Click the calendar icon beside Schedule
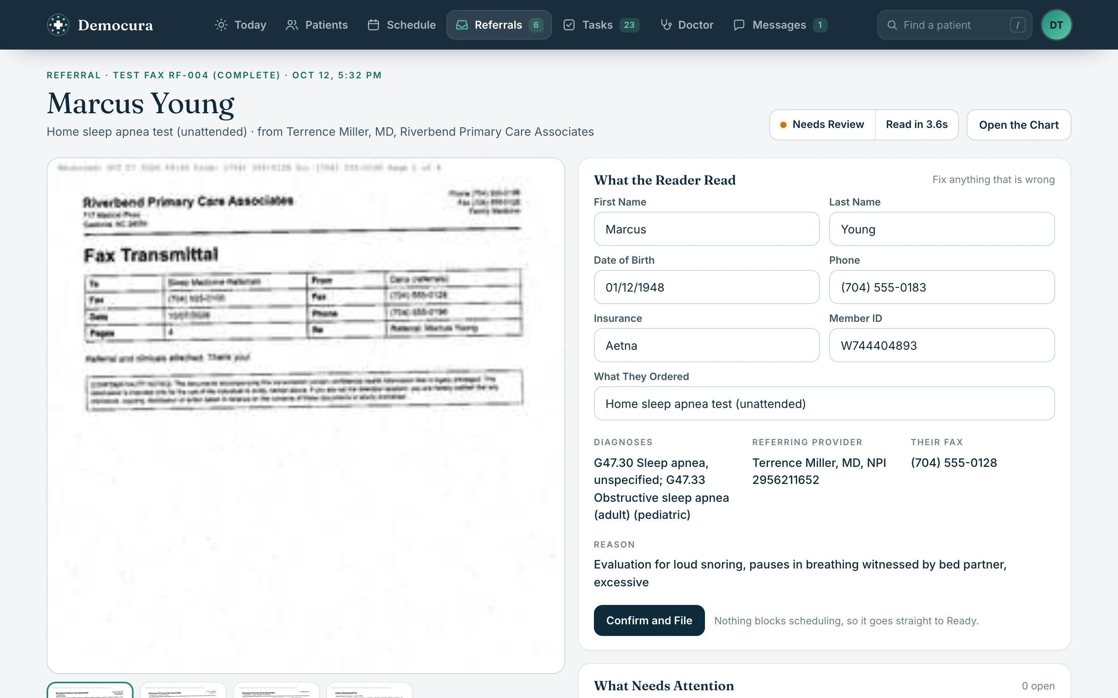The width and height of the screenshot is (1118, 698). 373,25
